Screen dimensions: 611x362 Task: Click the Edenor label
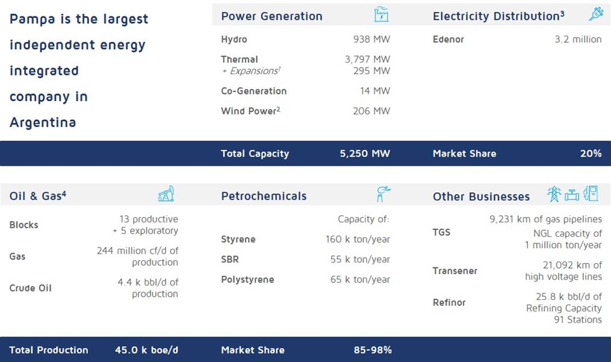448,39
